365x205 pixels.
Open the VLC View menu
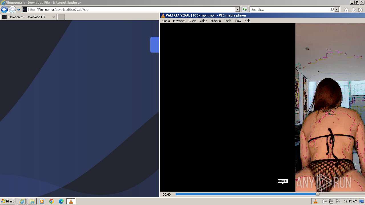(238, 21)
